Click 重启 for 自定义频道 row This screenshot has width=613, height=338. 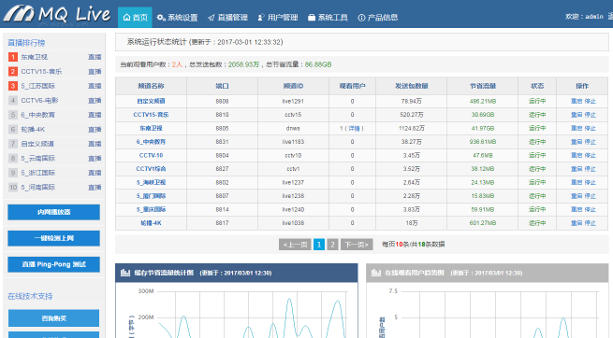577,102
